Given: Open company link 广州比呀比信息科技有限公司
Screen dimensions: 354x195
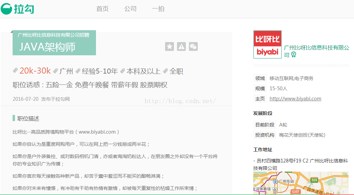Looking at the screenshot, I should [x=316, y=51].
